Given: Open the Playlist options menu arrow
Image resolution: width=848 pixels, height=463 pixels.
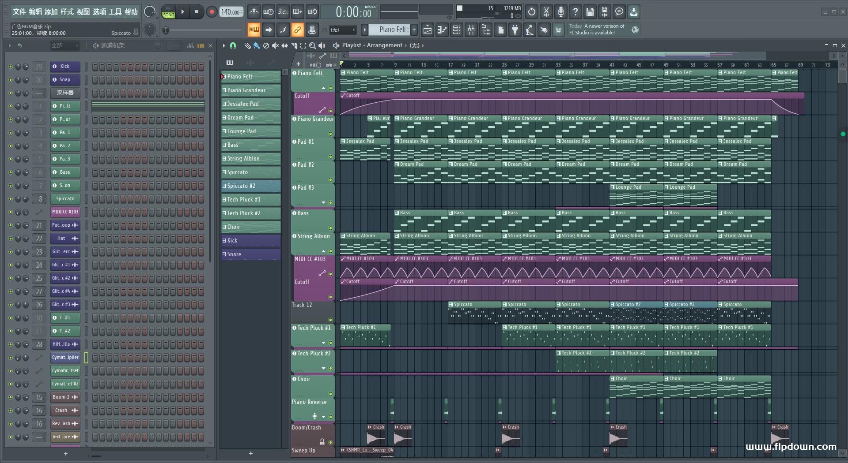Looking at the screenshot, I should click(224, 45).
